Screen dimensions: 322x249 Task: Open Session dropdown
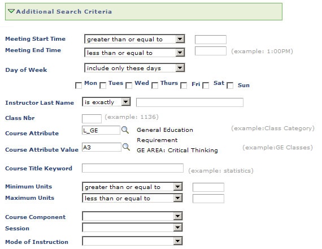pos(132,227)
